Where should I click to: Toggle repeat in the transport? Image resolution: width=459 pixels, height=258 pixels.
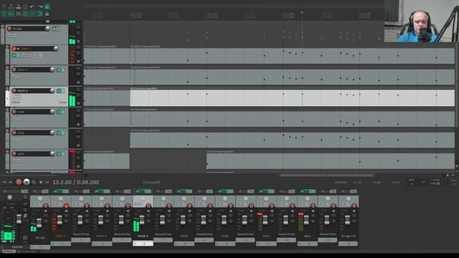pos(34,182)
